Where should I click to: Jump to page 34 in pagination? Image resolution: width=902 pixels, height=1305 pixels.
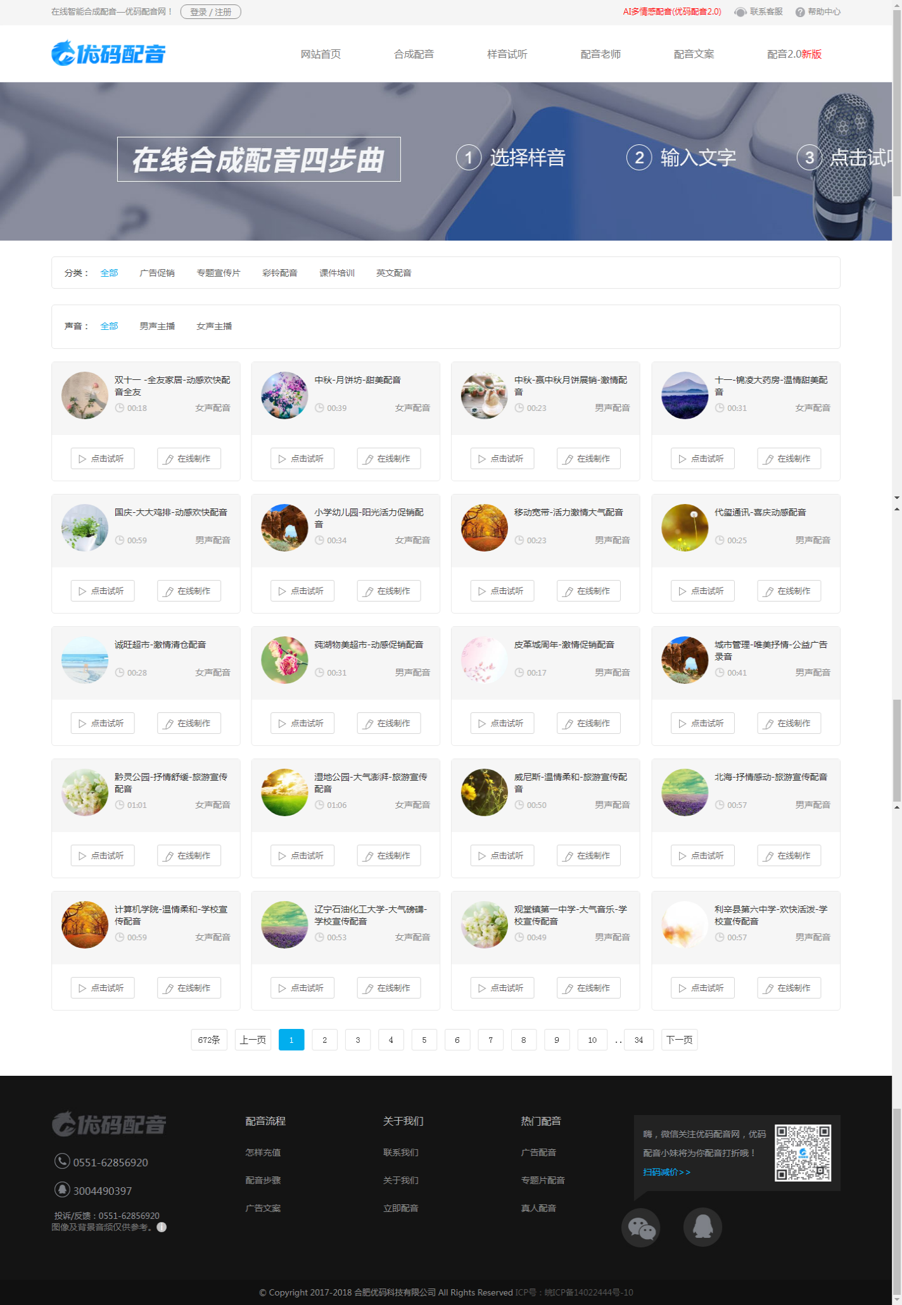tap(638, 1040)
